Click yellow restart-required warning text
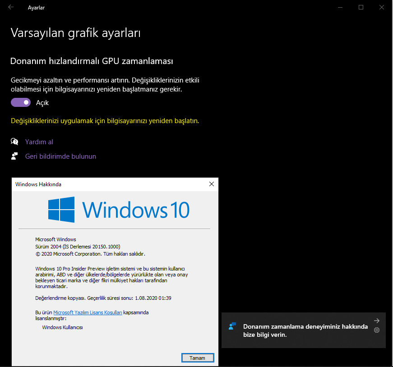 pyautogui.click(x=105, y=121)
